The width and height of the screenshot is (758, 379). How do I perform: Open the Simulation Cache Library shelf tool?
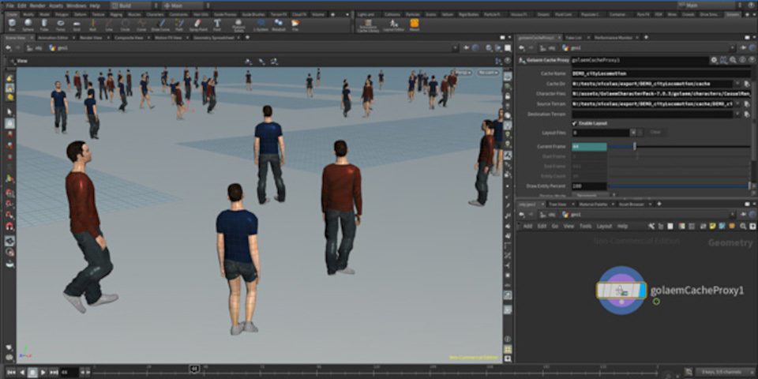(x=369, y=25)
